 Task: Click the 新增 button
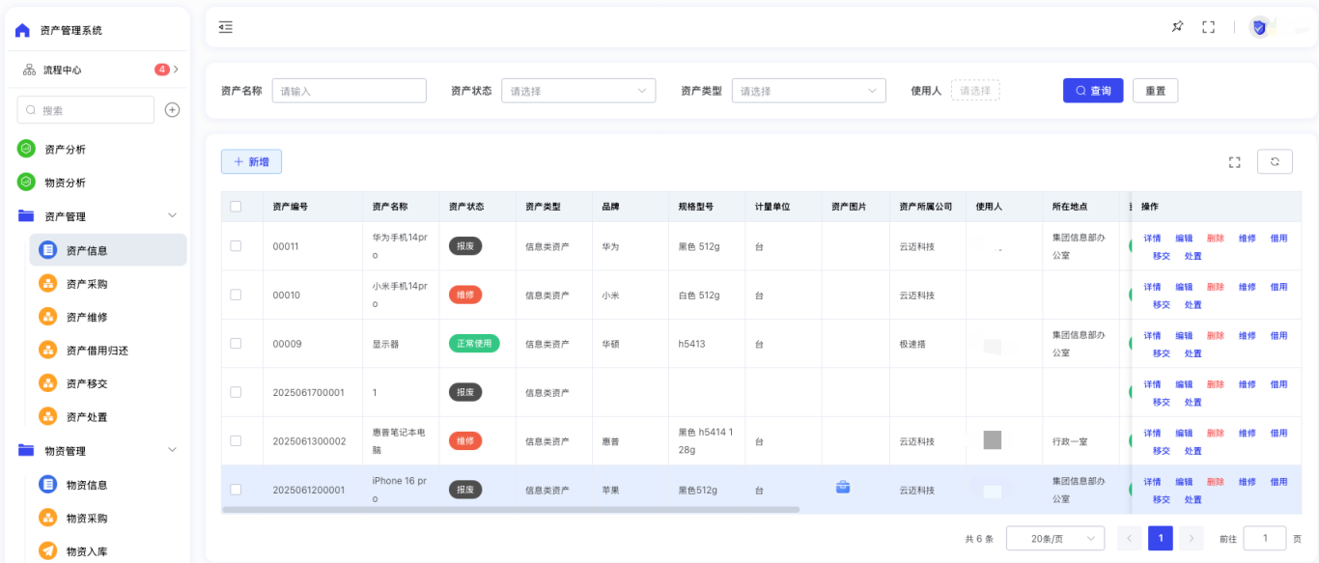coord(251,162)
